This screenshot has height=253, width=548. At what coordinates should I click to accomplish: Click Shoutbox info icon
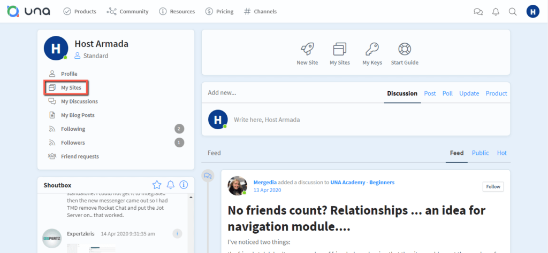click(184, 185)
